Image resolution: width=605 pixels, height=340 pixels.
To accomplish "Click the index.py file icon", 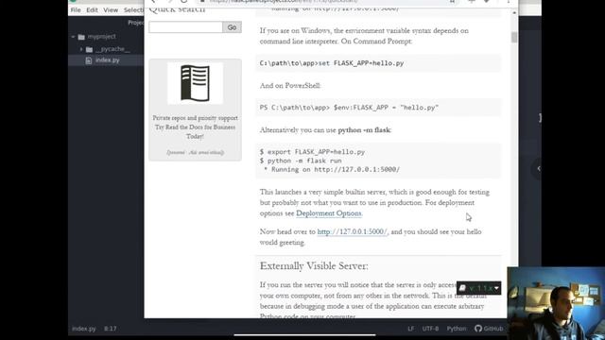I will coord(88,60).
